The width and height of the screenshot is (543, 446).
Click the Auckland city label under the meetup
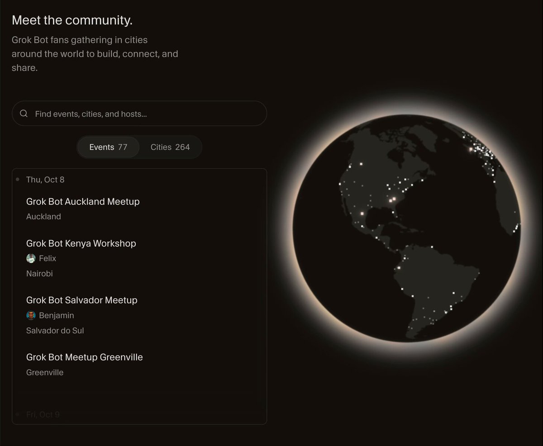pos(43,217)
